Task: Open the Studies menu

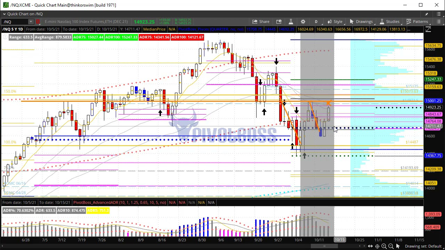Action: [389, 22]
